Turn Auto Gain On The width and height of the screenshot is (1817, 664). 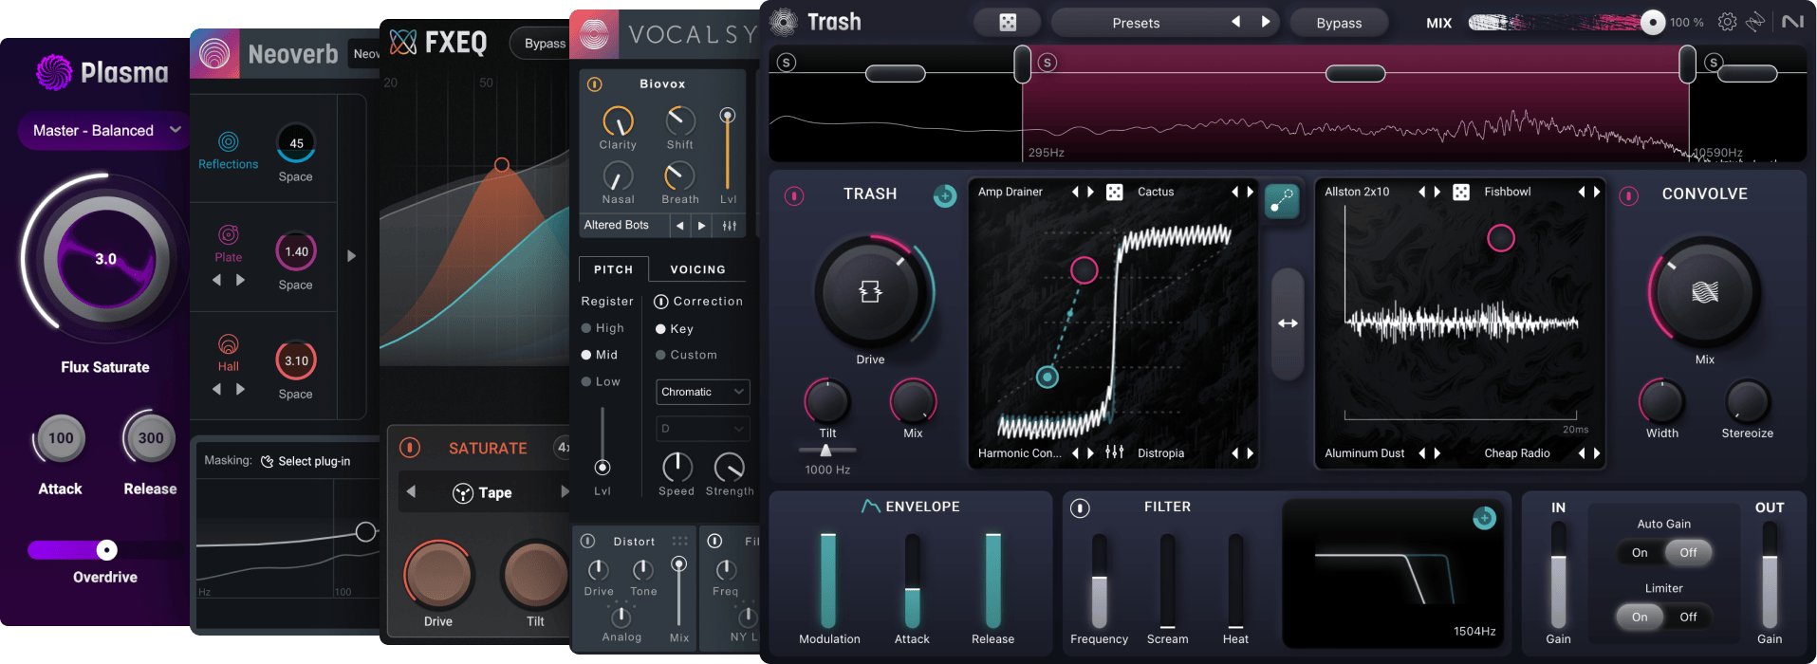(1640, 552)
